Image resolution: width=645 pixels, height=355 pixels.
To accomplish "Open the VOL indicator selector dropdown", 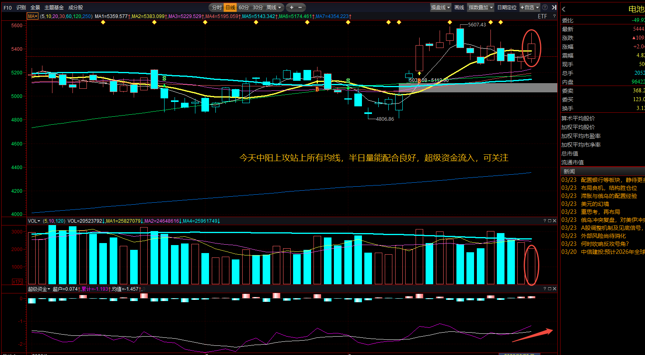I will tap(34, 221).
